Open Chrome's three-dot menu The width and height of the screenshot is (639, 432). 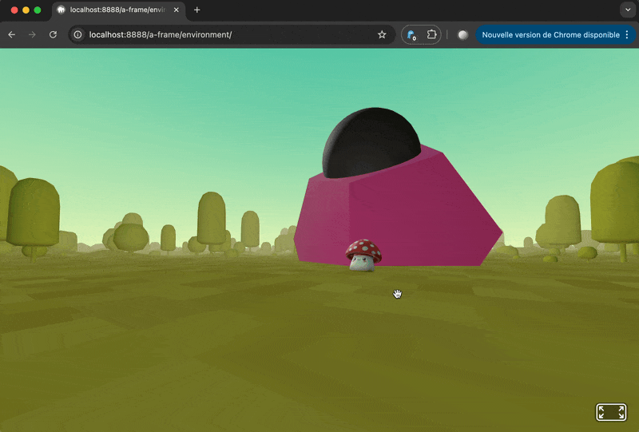[627, 35]
